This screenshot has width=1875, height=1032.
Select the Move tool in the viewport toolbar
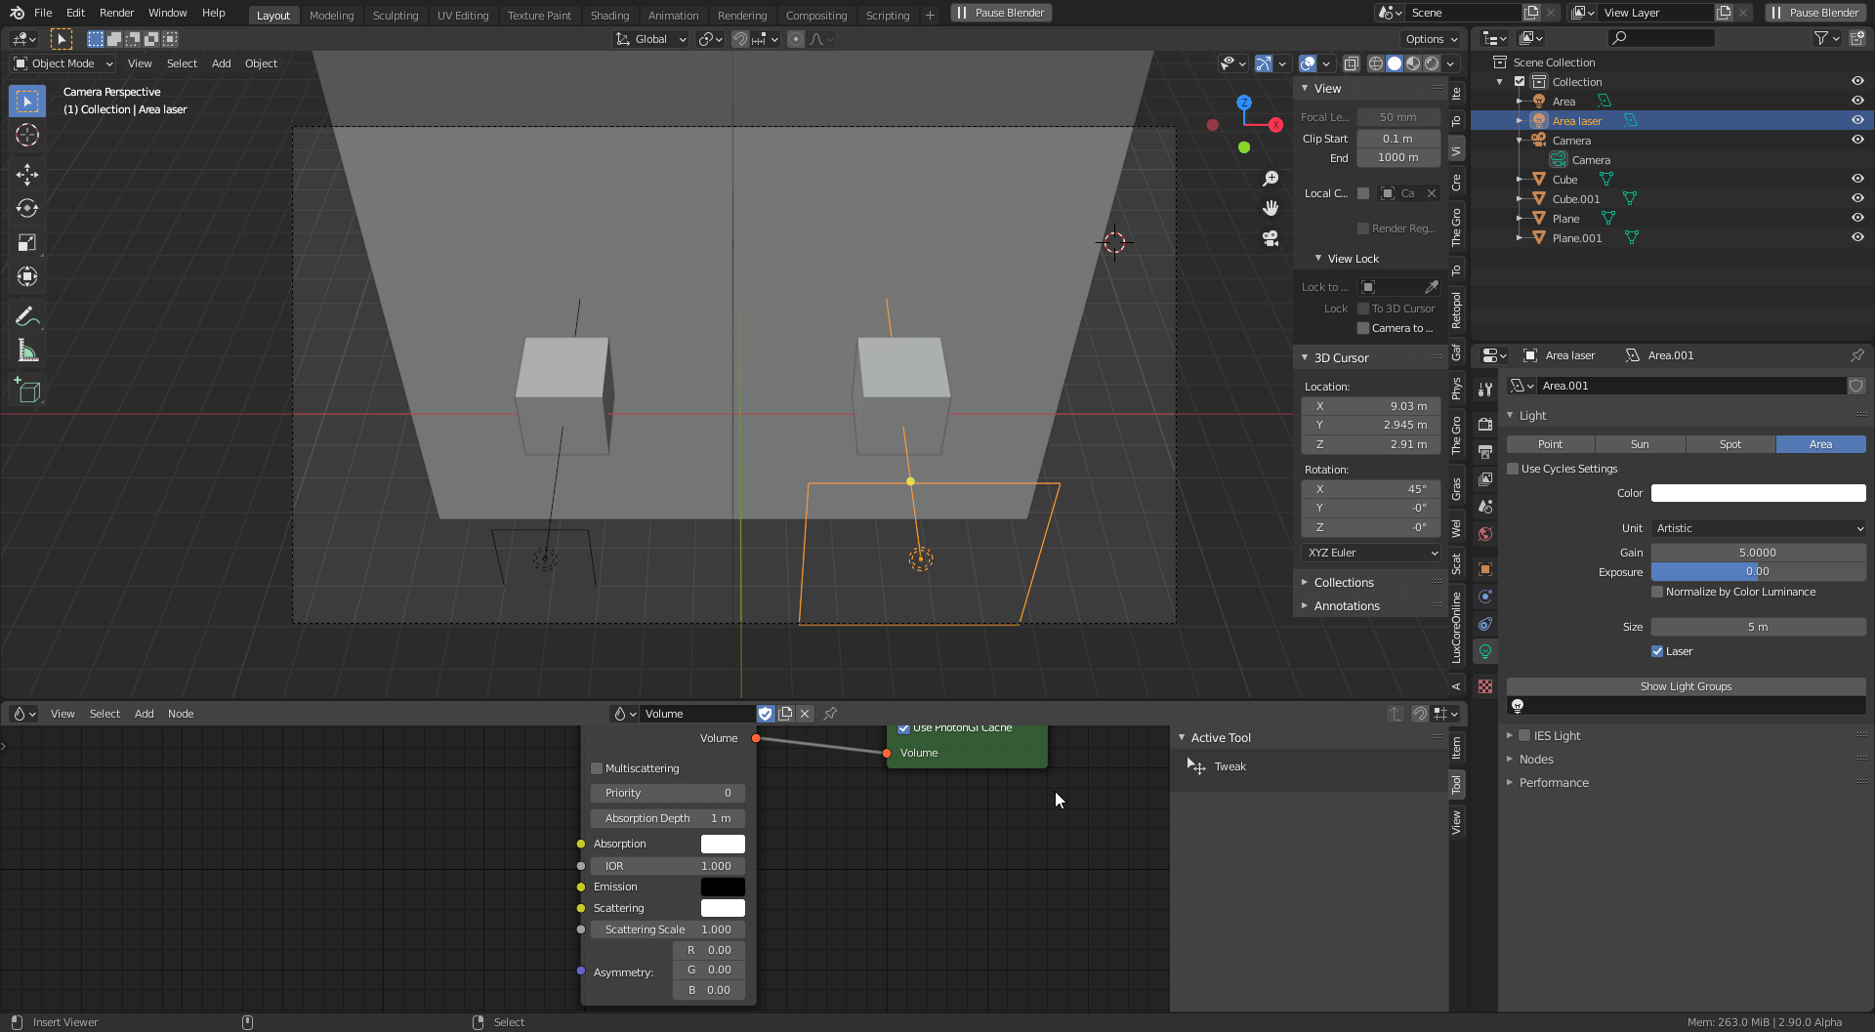tap(26, 174)
